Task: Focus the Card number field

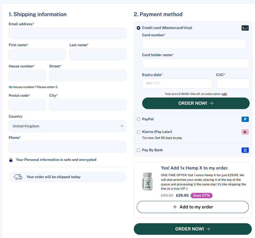Action: tap(194, 44)
